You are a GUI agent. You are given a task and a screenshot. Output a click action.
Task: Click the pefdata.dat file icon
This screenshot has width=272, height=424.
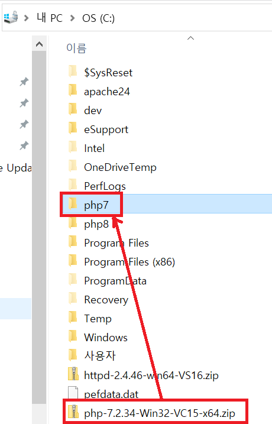tap(73, 393)
